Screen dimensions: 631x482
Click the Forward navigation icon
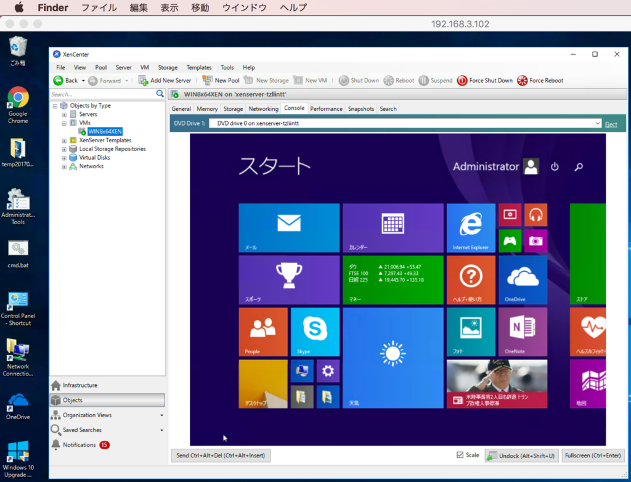[93, 81]
